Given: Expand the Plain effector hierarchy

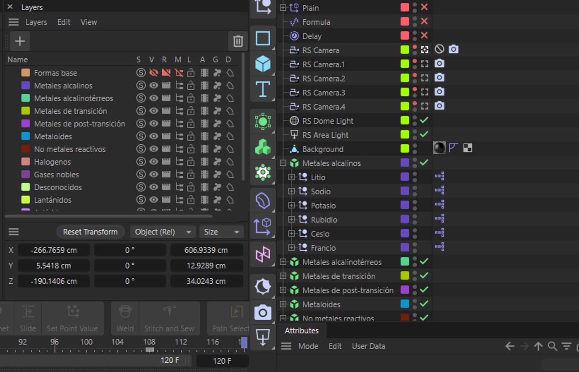Looking at the screenshot, I should pyautogui.click(x=283, y=8).
